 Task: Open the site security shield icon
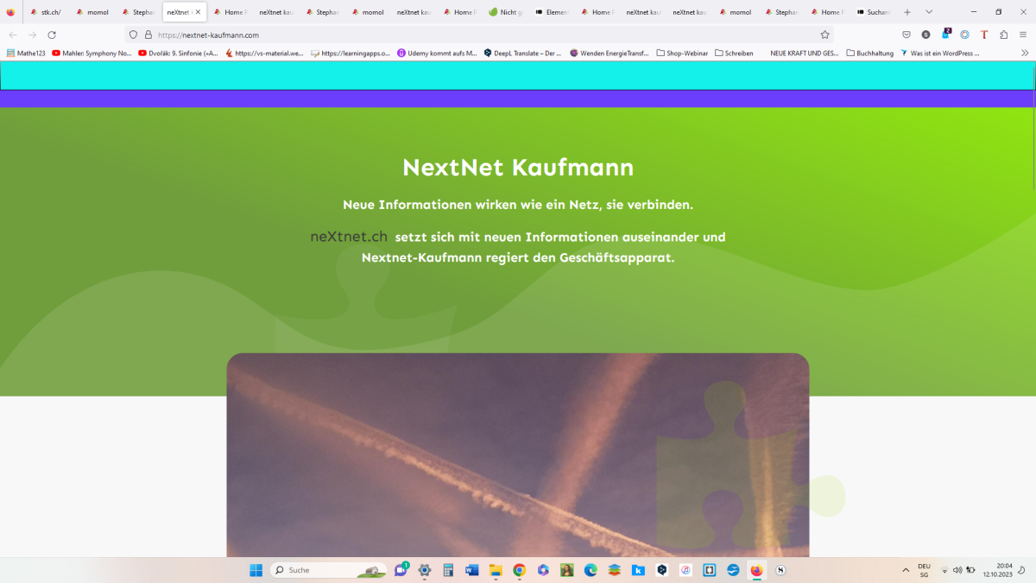click(x=133, y=35)
